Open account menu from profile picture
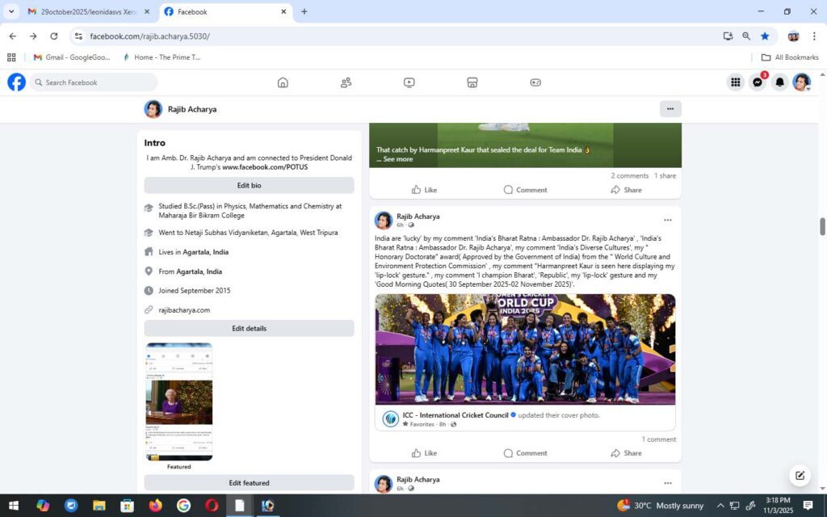Image resolution: width=827 pixels, height=517 pixels. click(801, 82)
